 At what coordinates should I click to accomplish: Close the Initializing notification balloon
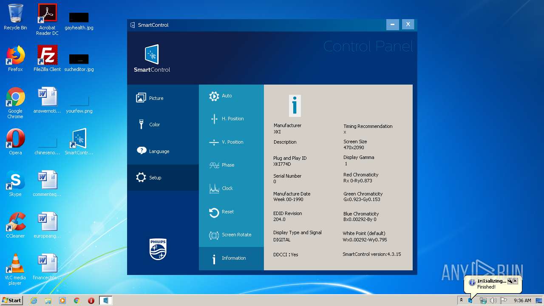pos(515,281)
